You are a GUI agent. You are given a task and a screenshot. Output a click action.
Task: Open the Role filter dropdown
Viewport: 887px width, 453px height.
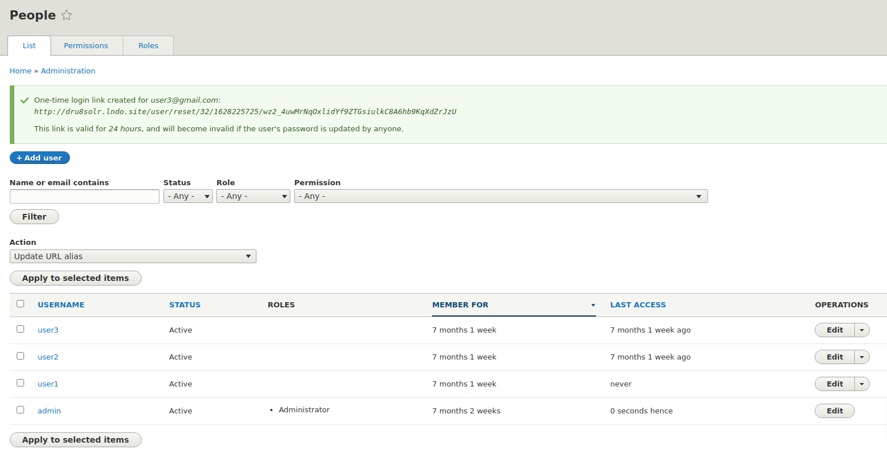click(253, 196)
